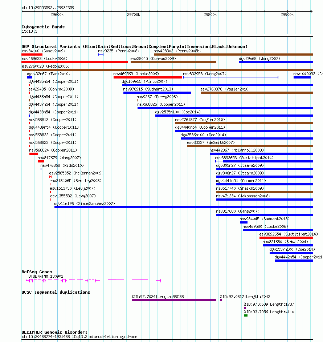Click nsv469569 (Locke2006) variant label
Screen dimensions: 323x342
point(136,74)
